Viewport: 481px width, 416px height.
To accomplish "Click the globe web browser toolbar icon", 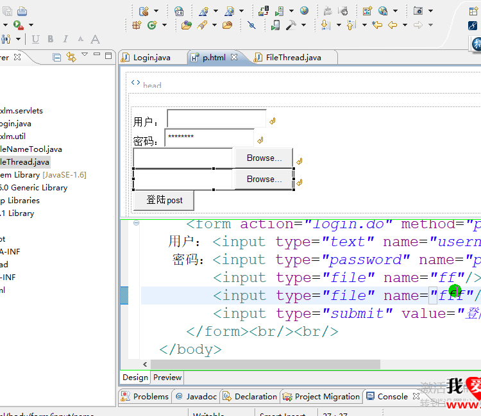I will tap(304, 11).
